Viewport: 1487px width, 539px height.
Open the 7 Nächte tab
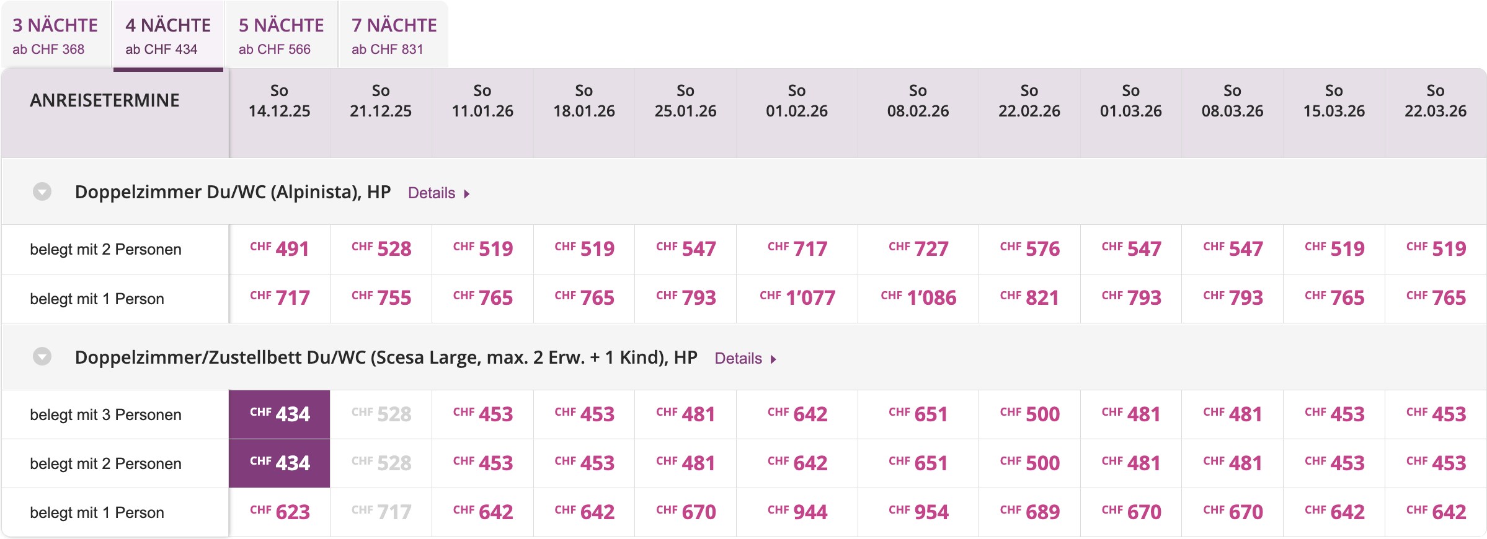[x=394, y=35]
